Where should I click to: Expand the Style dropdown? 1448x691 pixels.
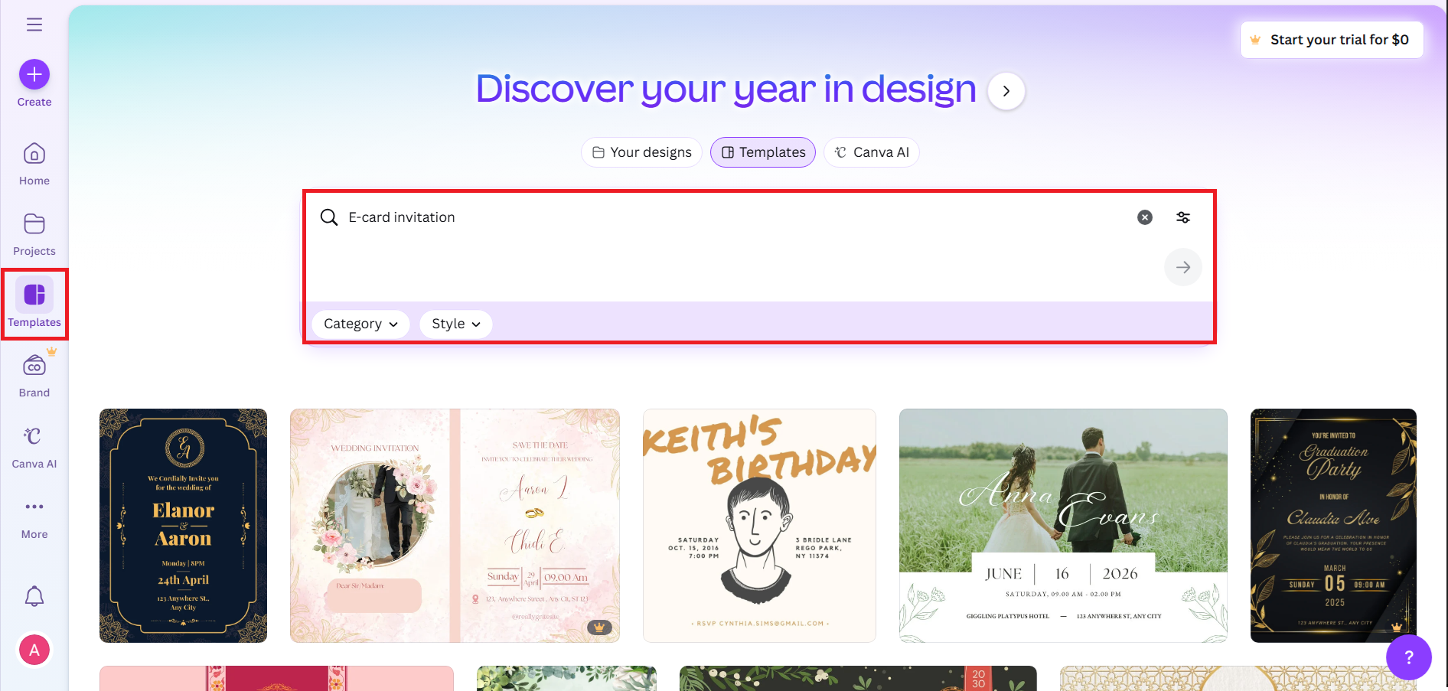tap(456, 324)
